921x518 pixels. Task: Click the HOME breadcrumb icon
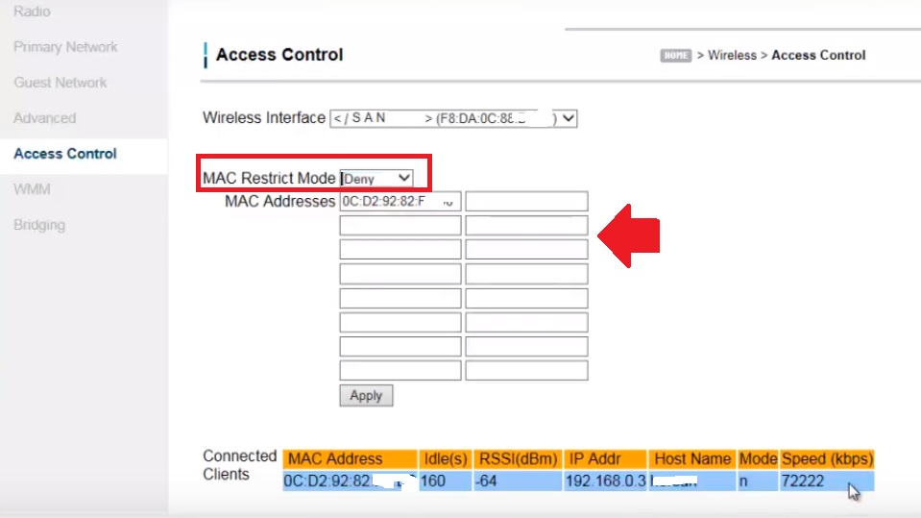point(675,56)
